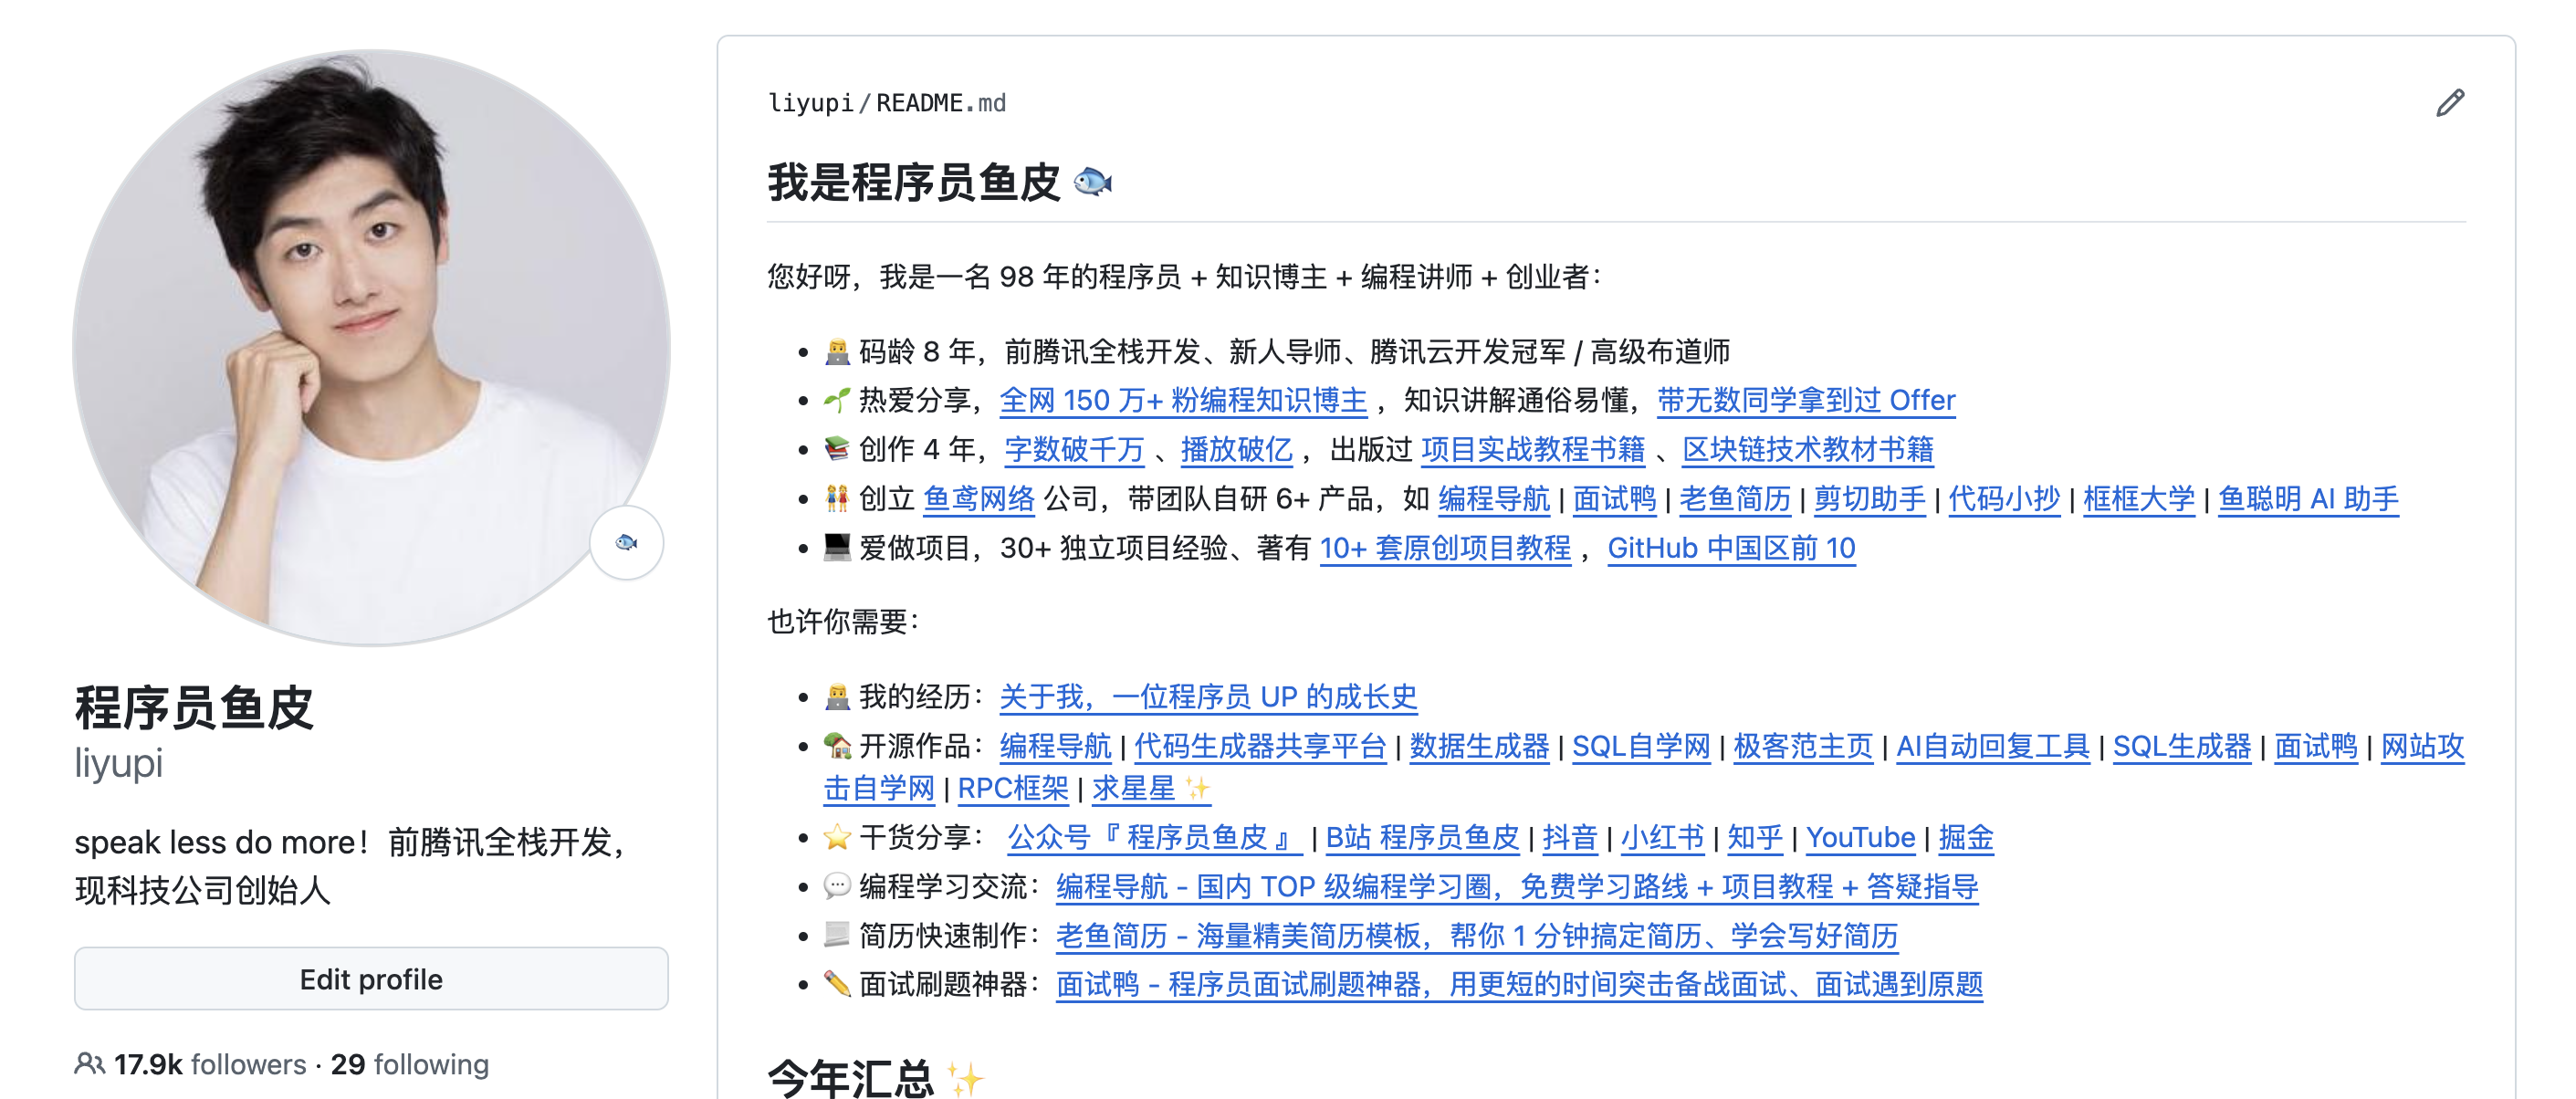Open 面试鸭 link under 开源作品
The width and height of the screenshot is (2576, 1099).
[2316, 746]
